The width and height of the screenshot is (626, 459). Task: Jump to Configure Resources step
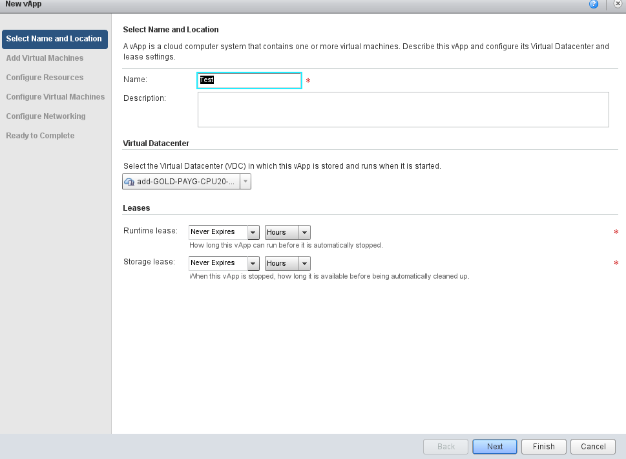[x=45, y=78]
